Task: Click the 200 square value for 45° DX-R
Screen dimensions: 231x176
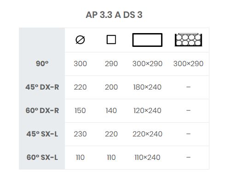Action: 111,87
